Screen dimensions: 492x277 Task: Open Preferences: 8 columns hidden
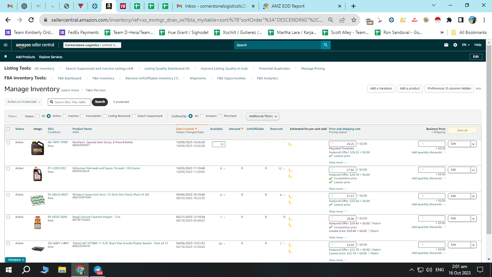tap(449, 88)
